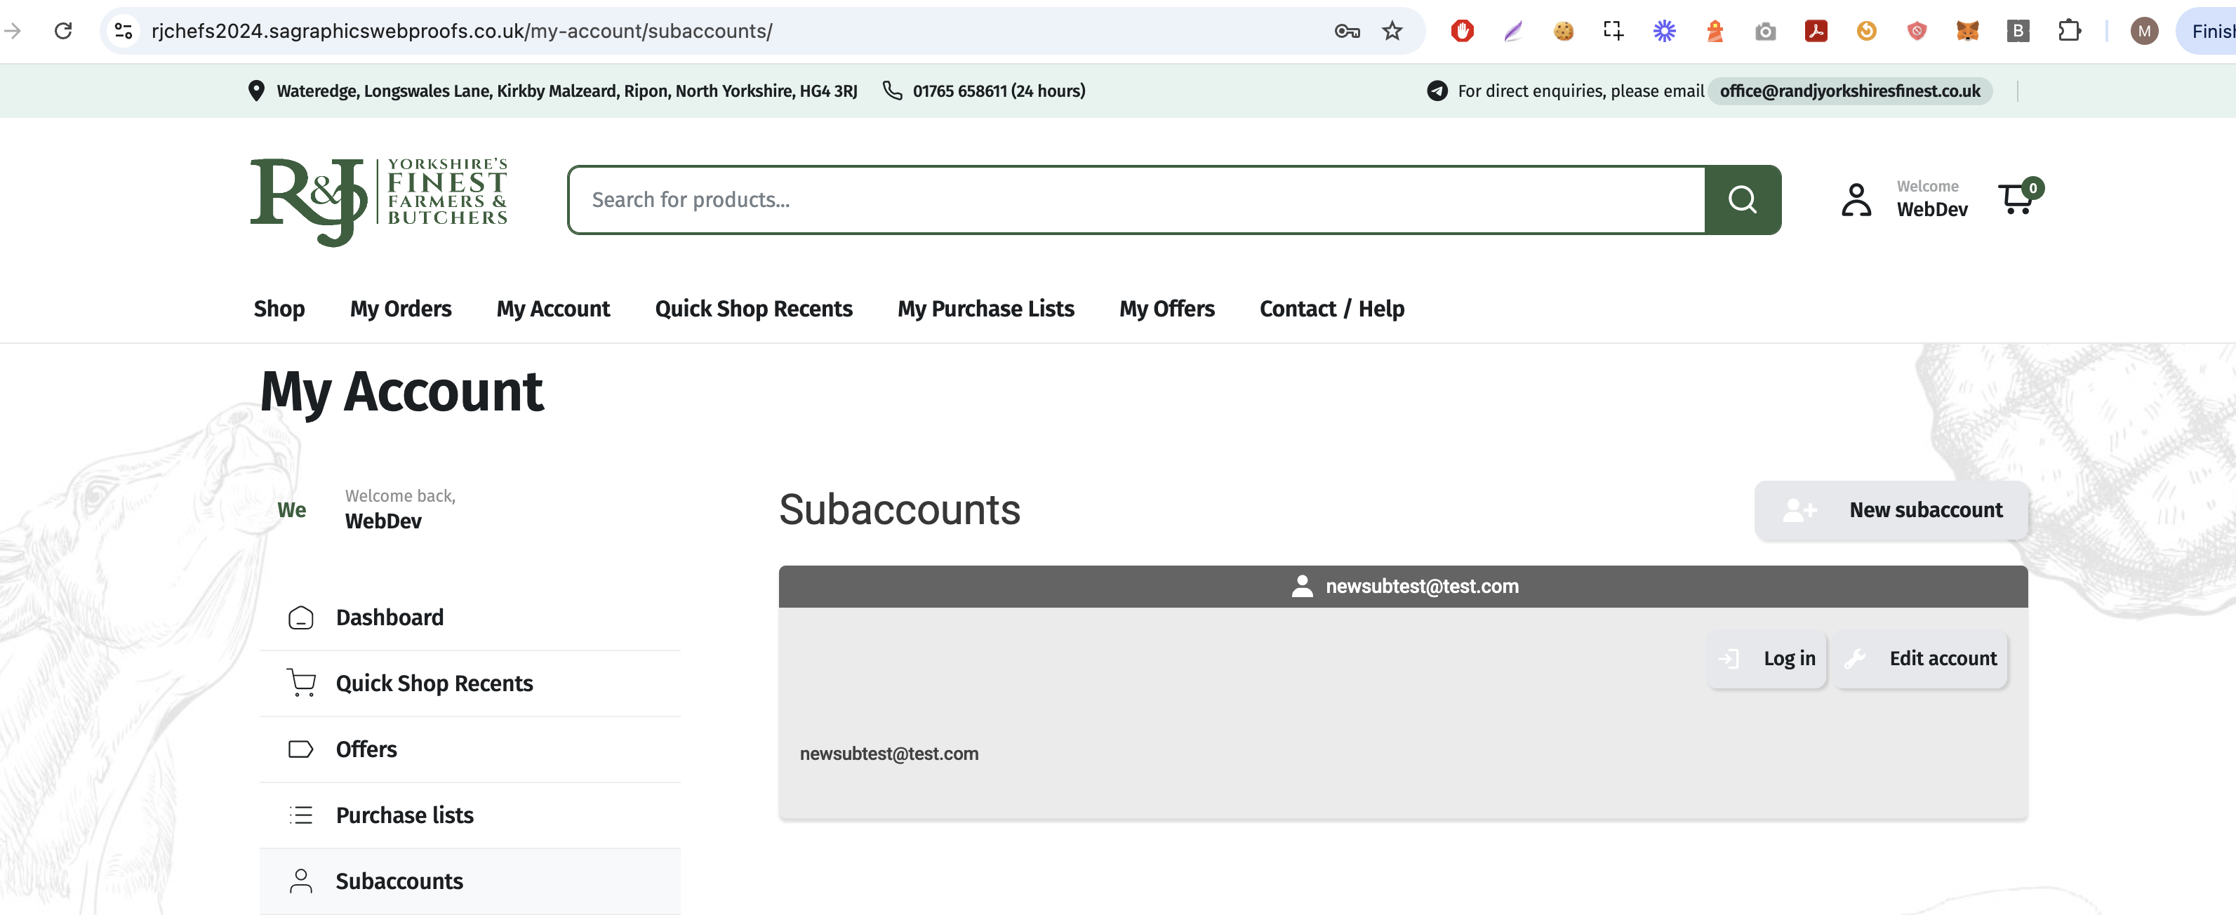Click the green search magnifier button
Screen dimensions: 2236x915
1742,200
